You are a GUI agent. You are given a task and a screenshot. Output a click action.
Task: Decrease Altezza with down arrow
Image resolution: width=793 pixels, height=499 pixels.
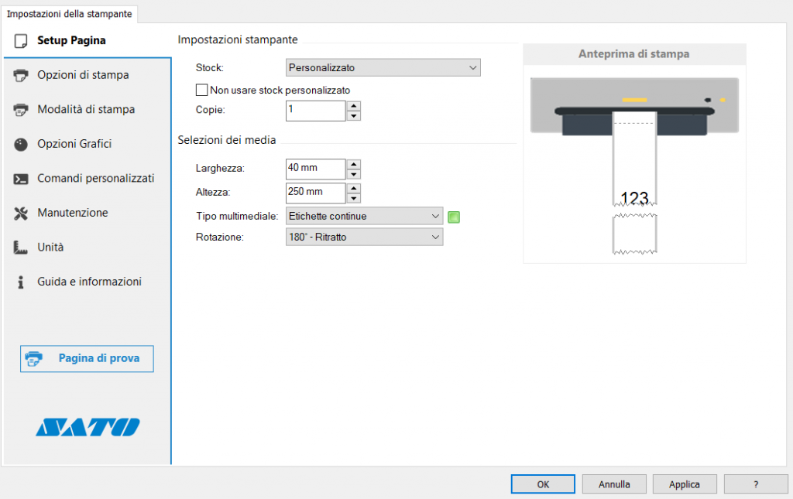[x=354, y=198]
